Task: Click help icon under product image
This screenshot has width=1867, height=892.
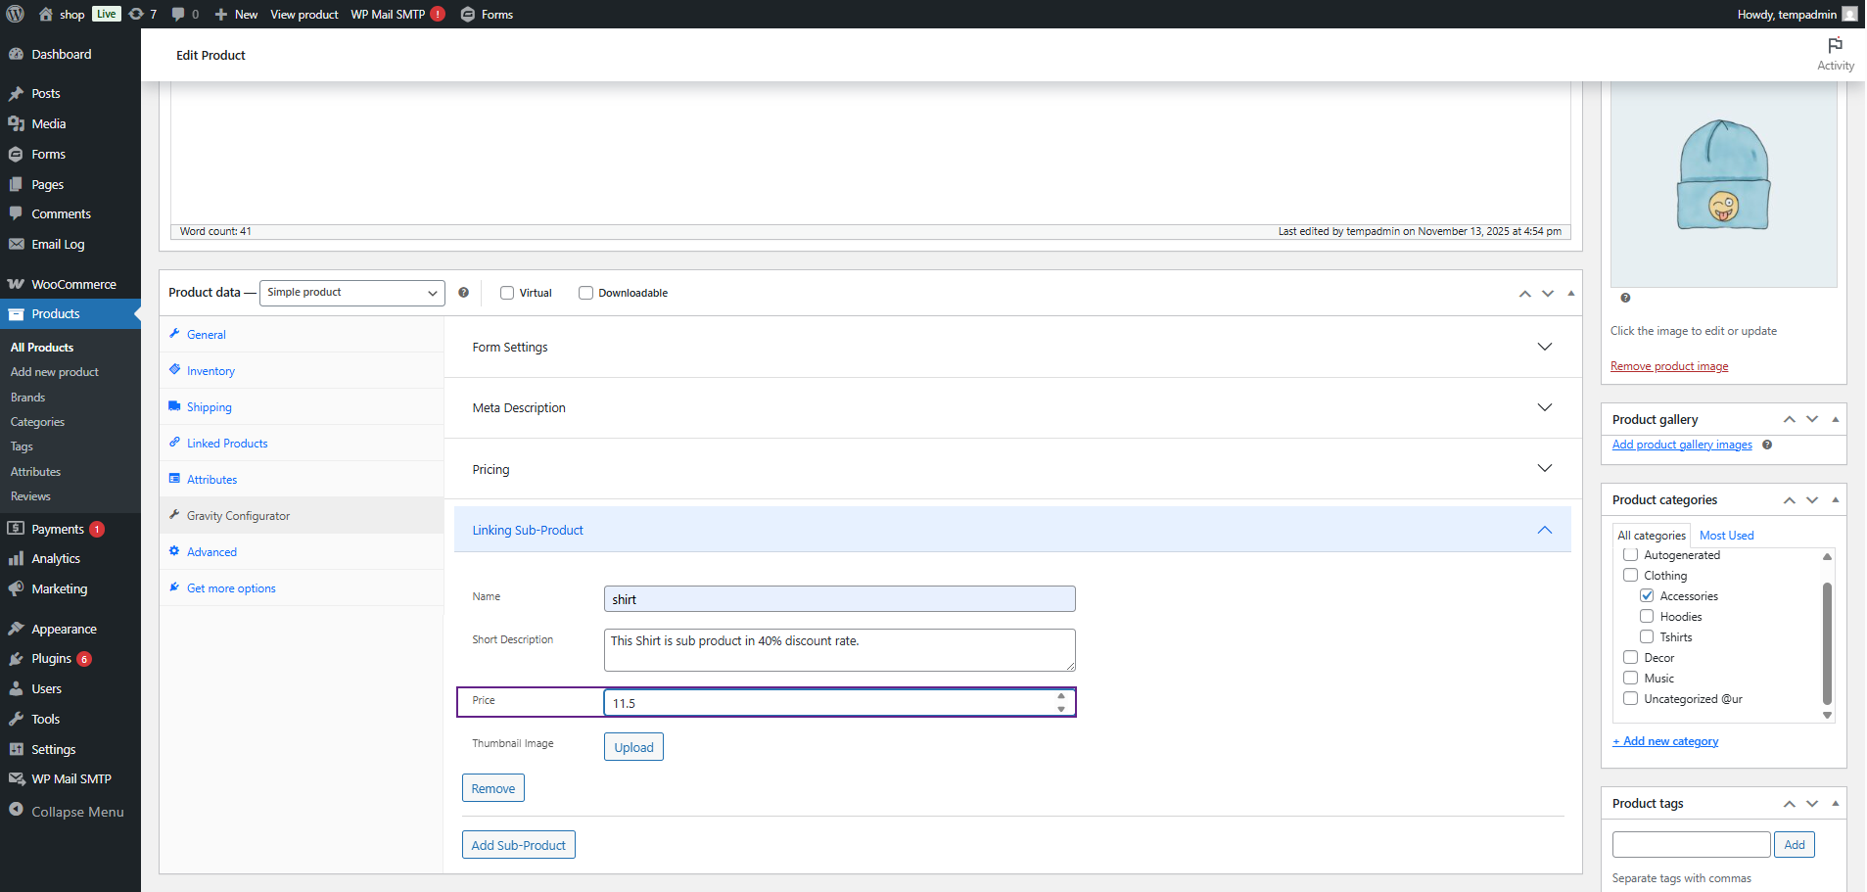Action: tap(1625, 298)
